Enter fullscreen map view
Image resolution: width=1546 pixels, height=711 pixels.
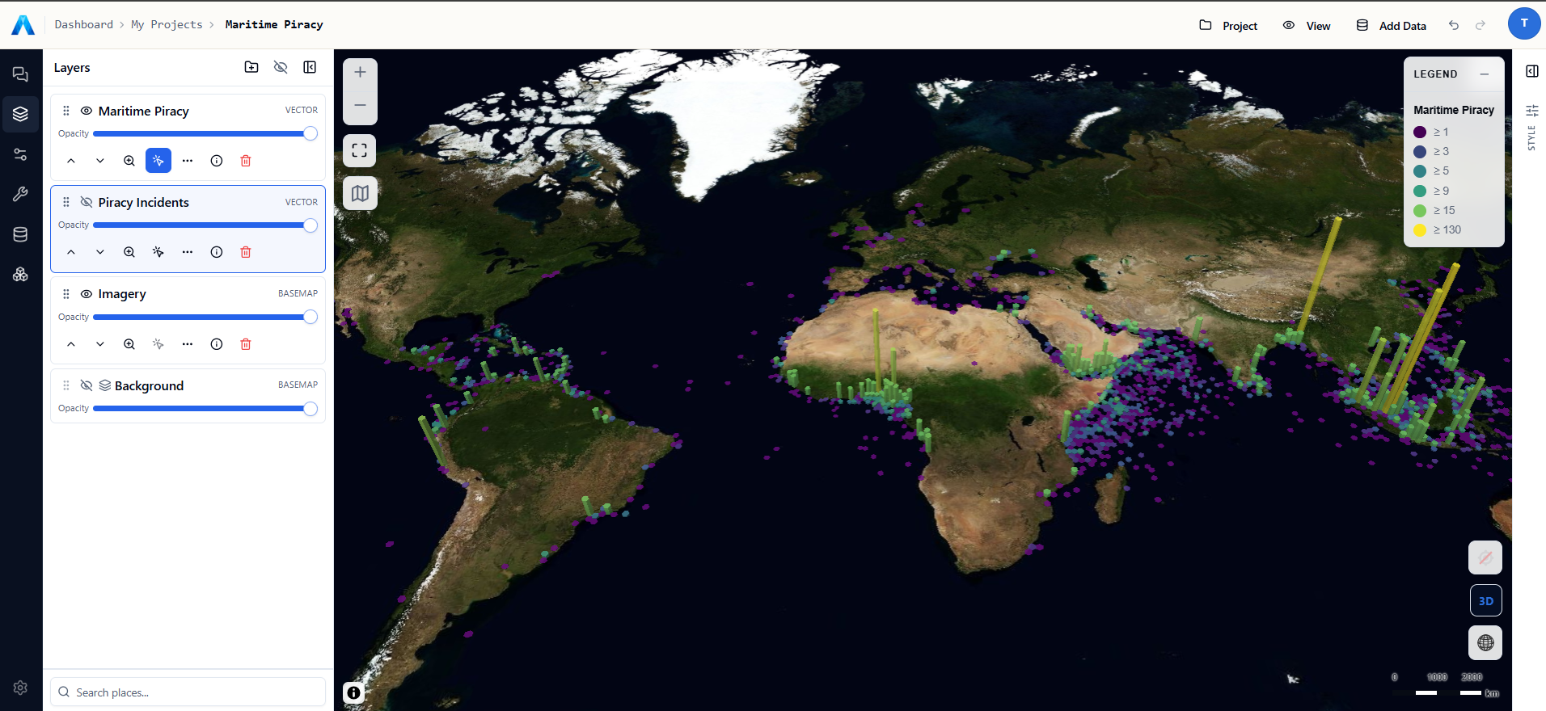pos(360,150)
